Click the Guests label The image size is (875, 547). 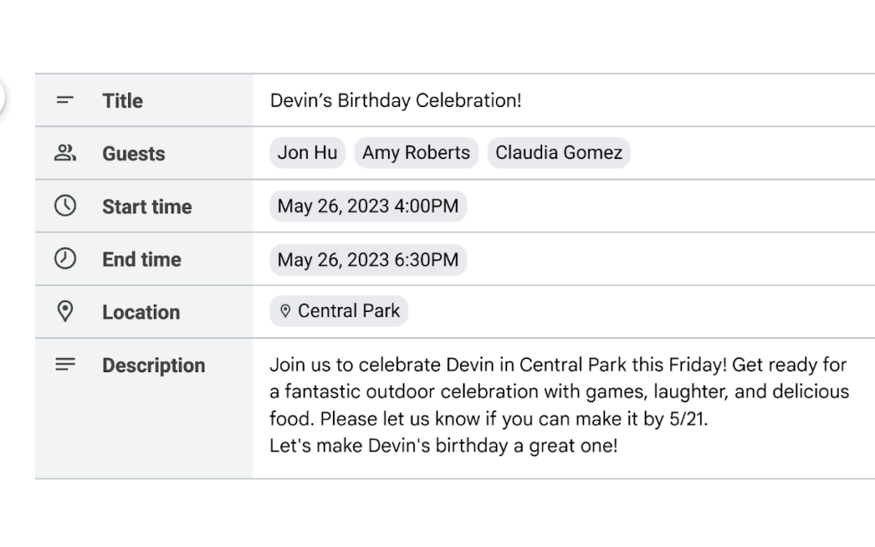(x=134, y=153)
